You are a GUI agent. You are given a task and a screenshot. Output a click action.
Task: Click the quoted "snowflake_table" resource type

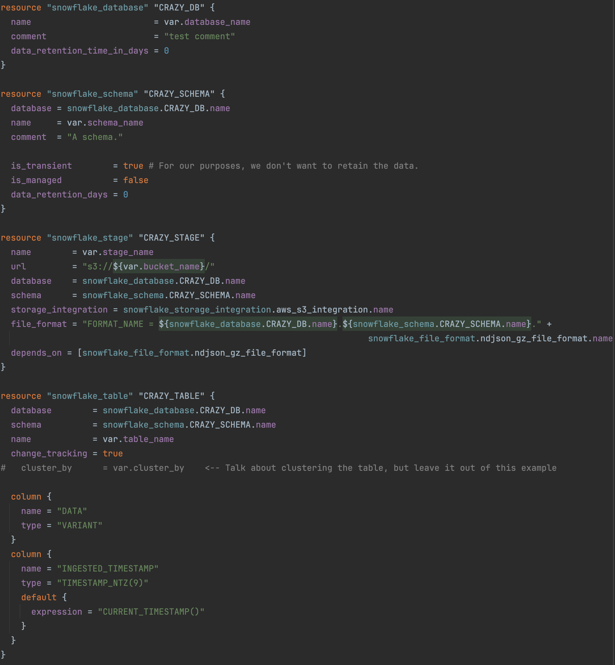[x=90, y=396]
